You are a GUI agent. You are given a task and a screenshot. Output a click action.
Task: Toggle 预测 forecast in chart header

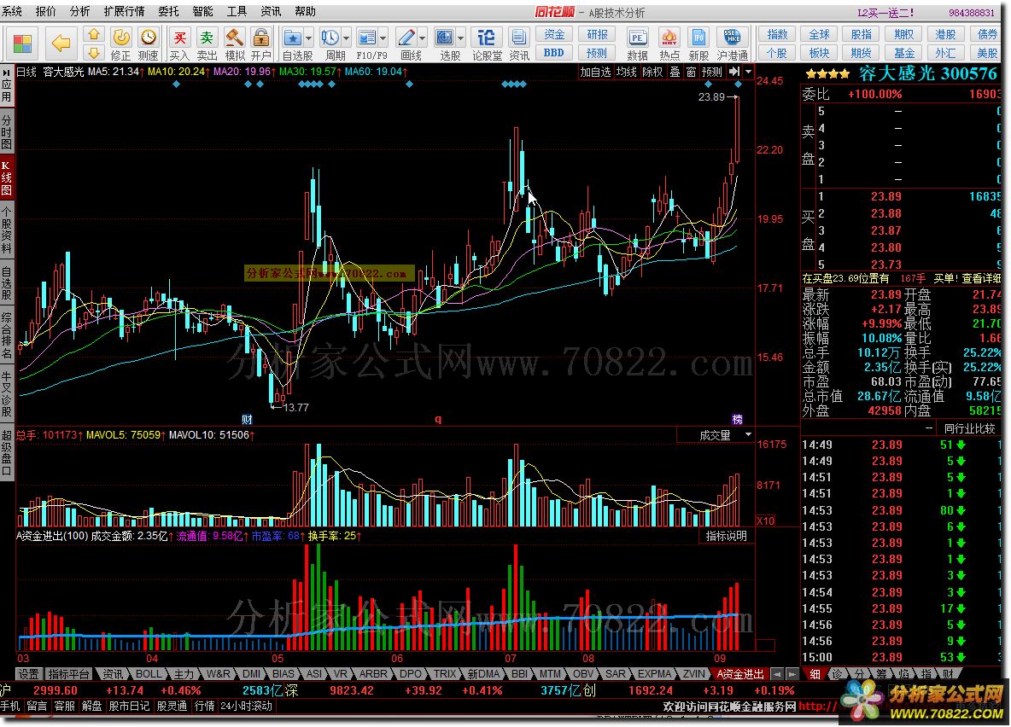tap(712, 72)
